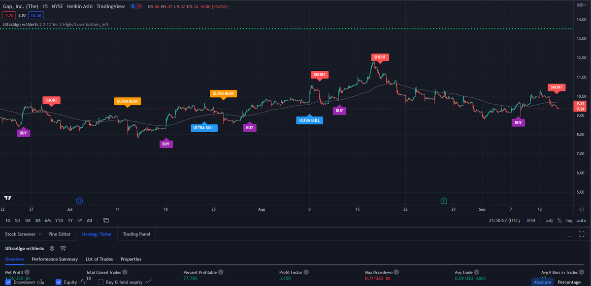This screenshot has height=286, width=591.
Task: Set chart range to 3M
Action: click(x=37, y=221)
